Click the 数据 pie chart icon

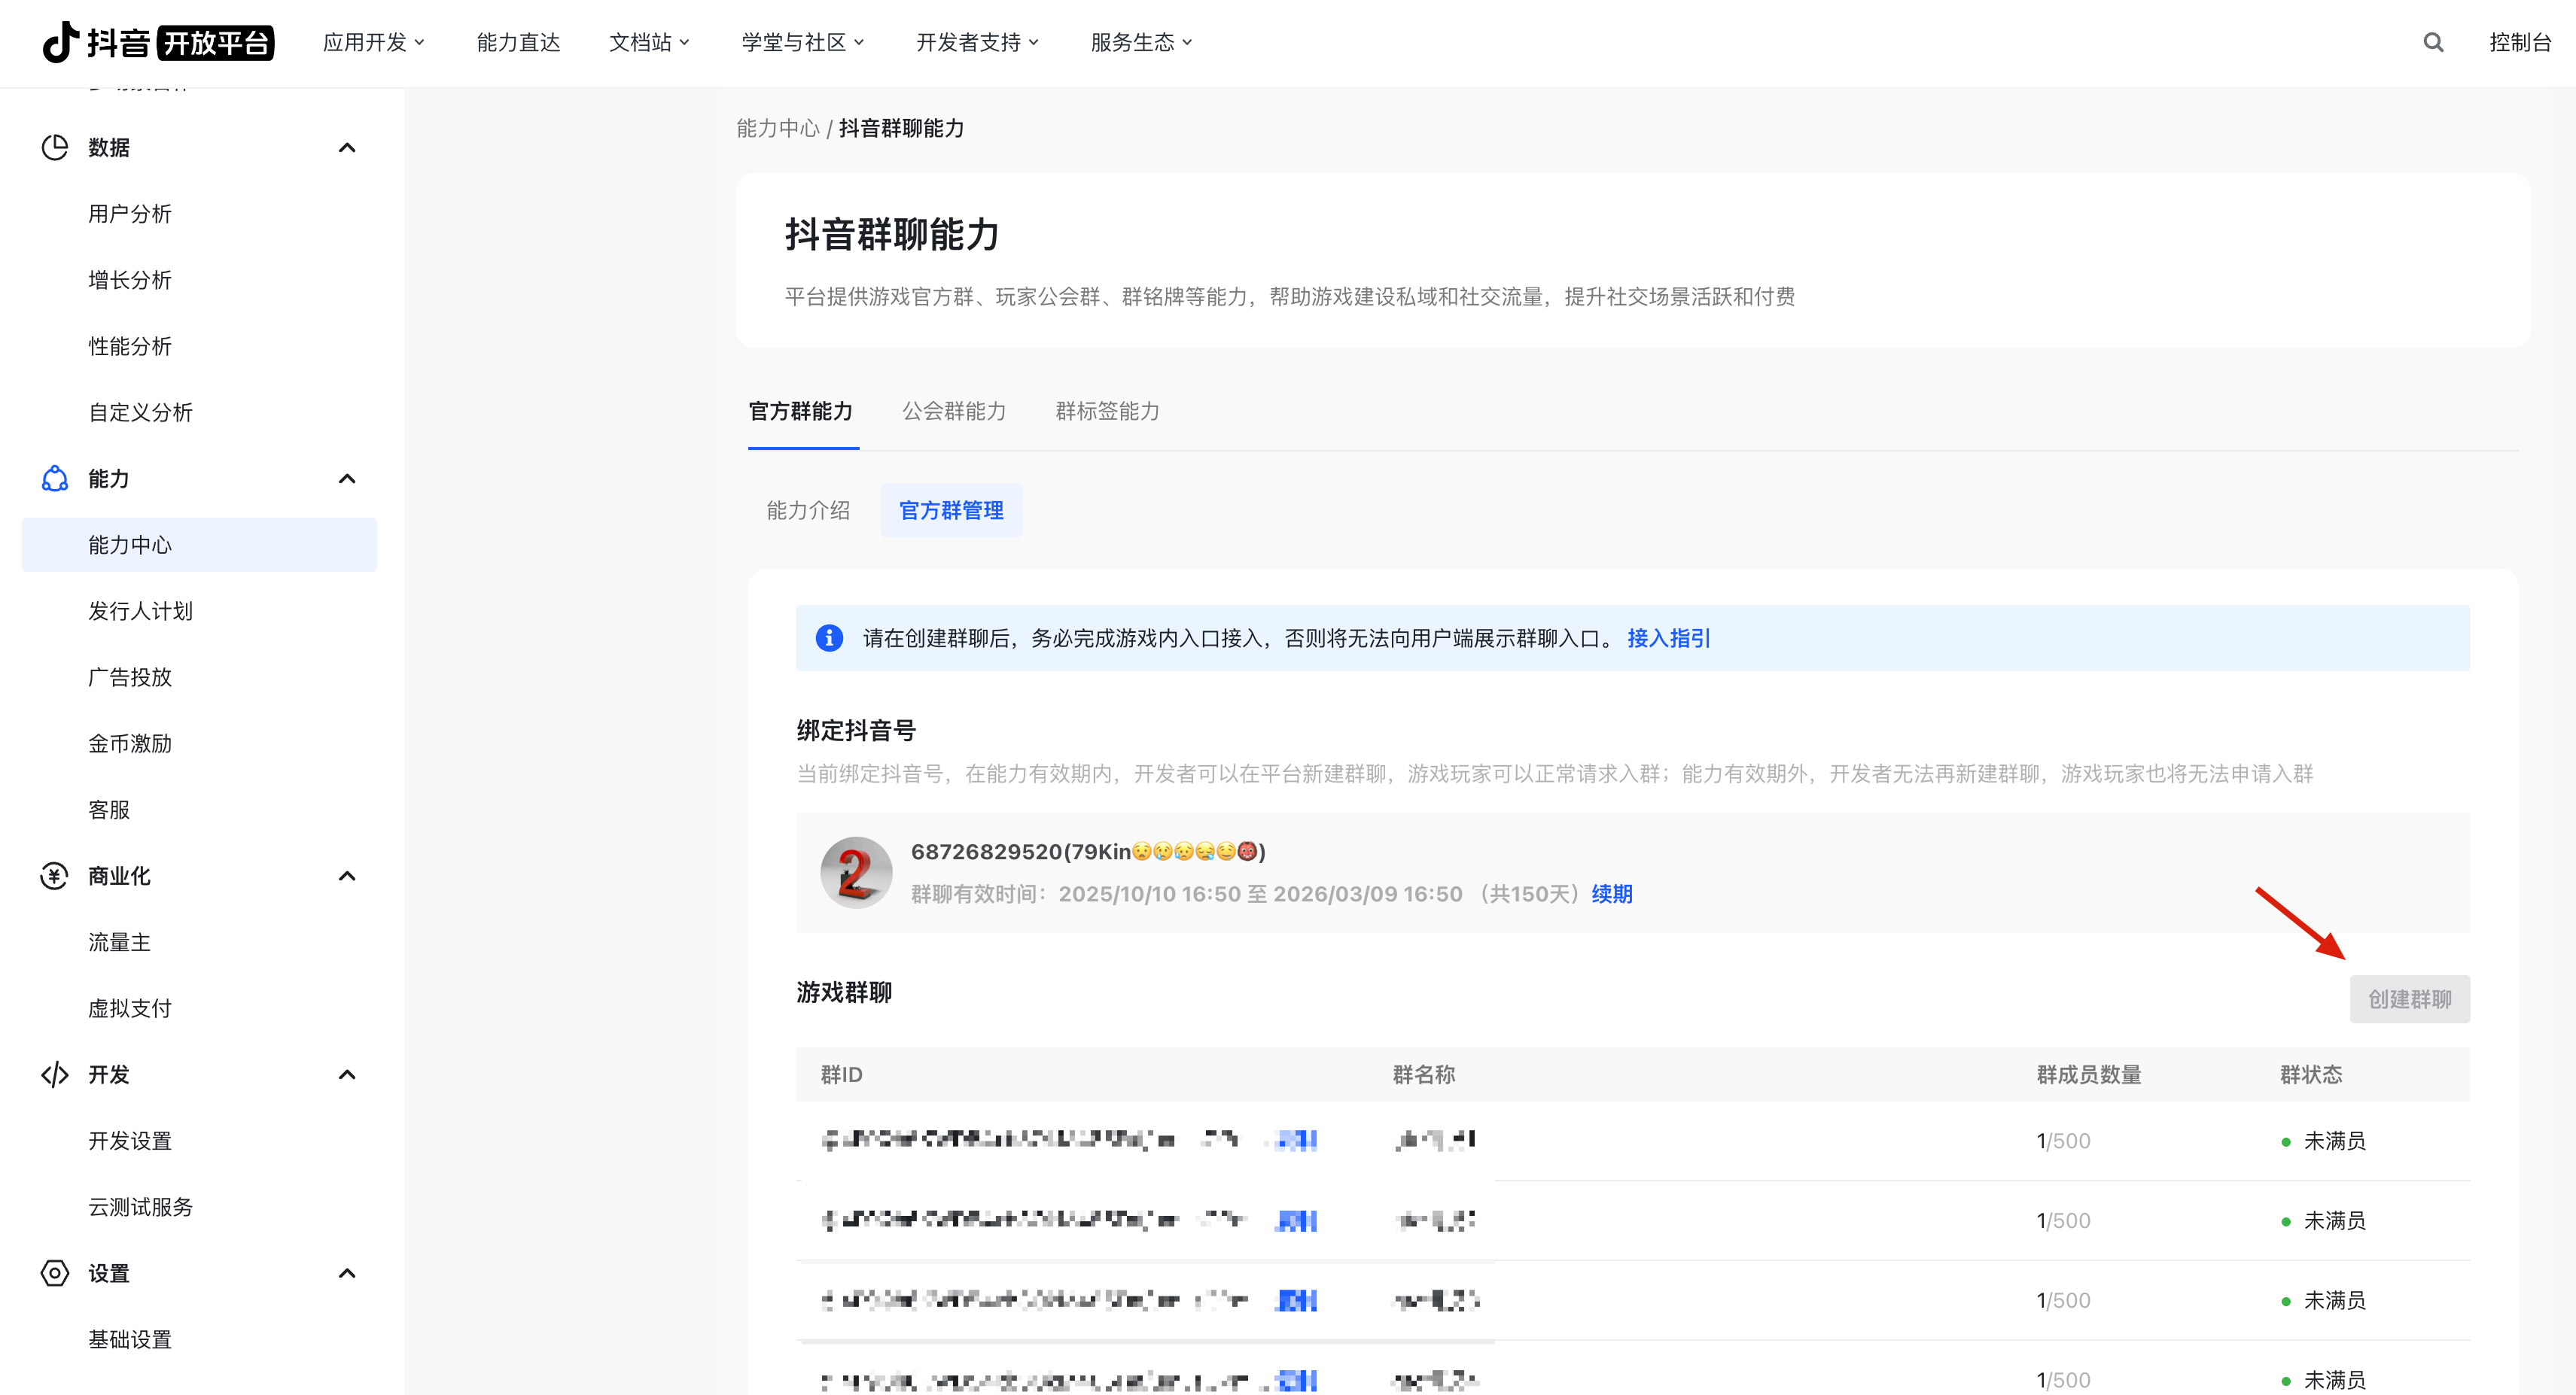[x=54, y=147]
